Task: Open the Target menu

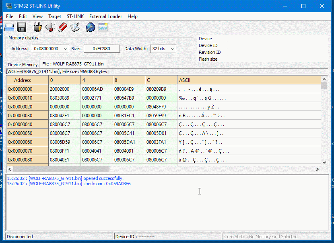Action: click(x=54, y=16)
